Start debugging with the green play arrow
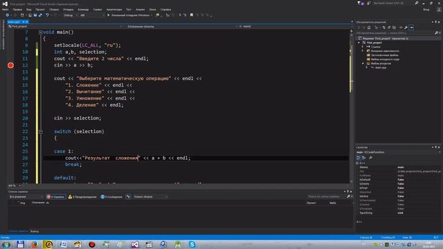The width and height of the screenshot is (443, 249). pos(108,15)
